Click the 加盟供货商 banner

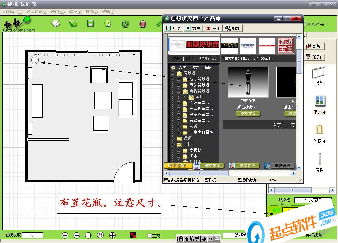click(194, 45)
